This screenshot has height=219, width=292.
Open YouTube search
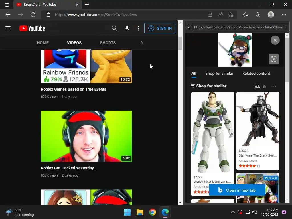point(115,28)
